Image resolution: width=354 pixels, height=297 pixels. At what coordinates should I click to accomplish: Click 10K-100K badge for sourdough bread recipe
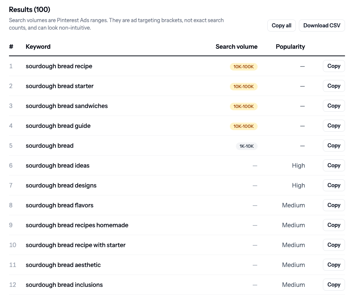pyautogui.click(x=244, y=67)
